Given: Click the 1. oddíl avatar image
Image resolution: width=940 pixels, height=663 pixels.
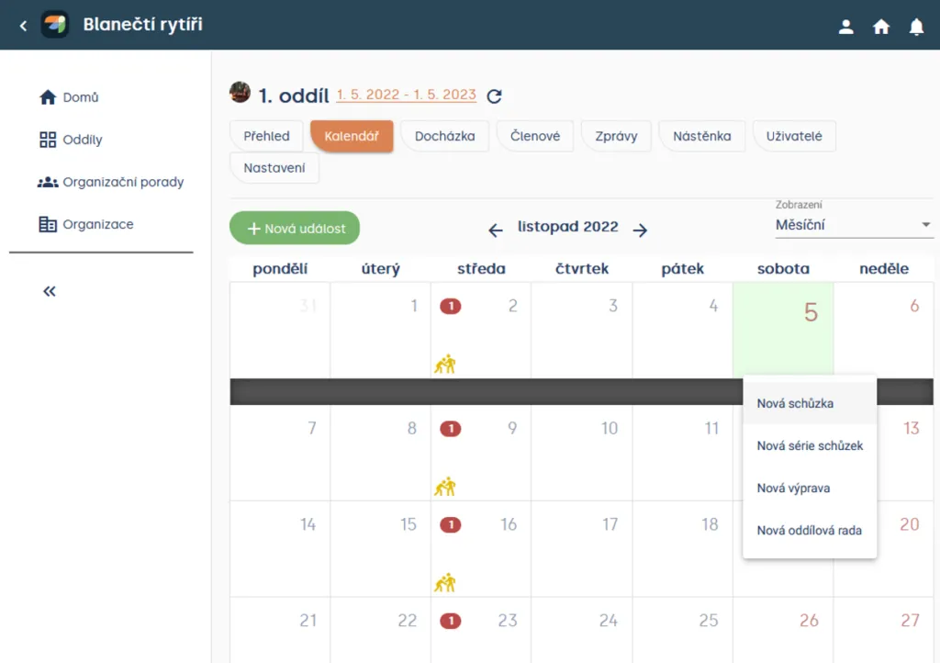Looking at the screenshot, I should (240, 93).
